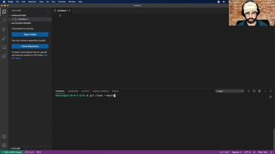Change indentation via Spaces: 4

237,152
